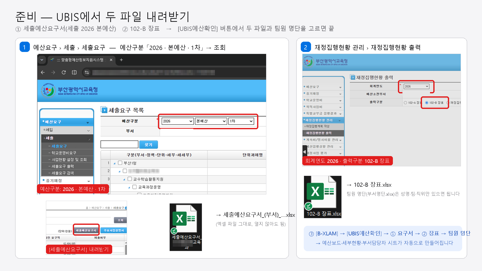
Task: Open the 회계연도 2026 dropdown
Action: pyautogui.click(x=416, y=86)
